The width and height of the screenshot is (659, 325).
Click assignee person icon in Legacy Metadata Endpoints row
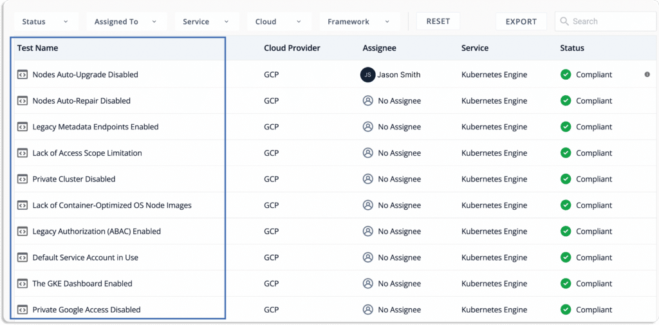pyautogui.click(x=367, y=127)
